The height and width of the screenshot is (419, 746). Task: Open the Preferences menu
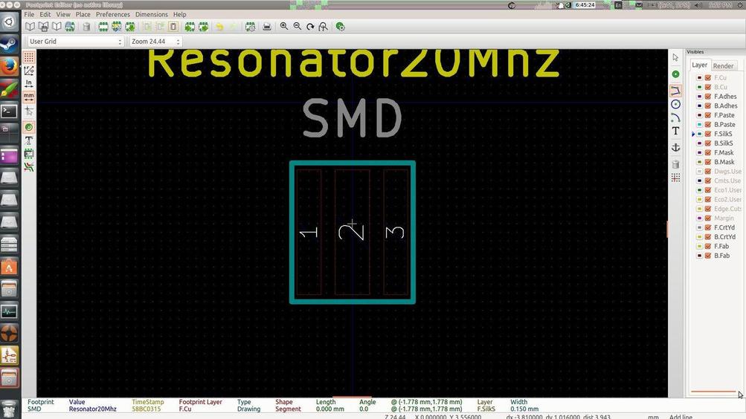point(113,14)
